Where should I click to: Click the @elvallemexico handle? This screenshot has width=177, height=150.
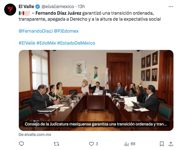click(58, 7)
